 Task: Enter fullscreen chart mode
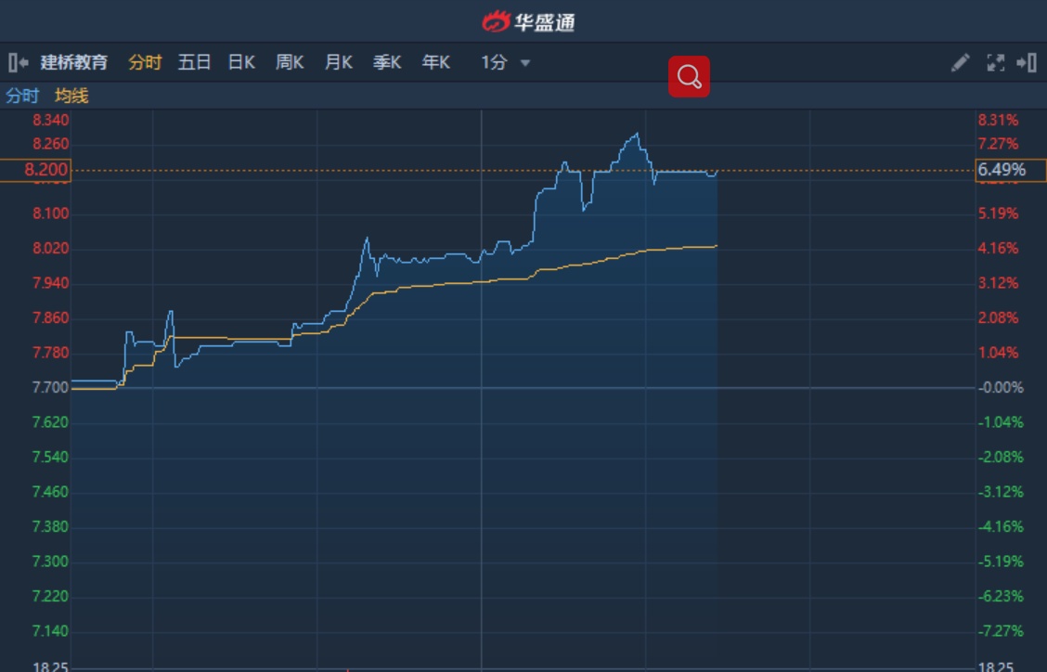point(995,63)
